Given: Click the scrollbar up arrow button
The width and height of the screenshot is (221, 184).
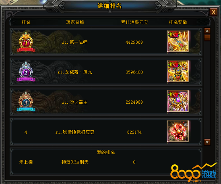Looking at the screenshot, I should (x=207, y=31).
